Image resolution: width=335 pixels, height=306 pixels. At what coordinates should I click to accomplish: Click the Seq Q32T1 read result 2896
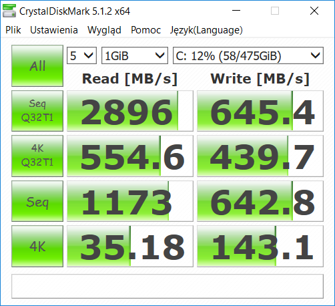130,111
